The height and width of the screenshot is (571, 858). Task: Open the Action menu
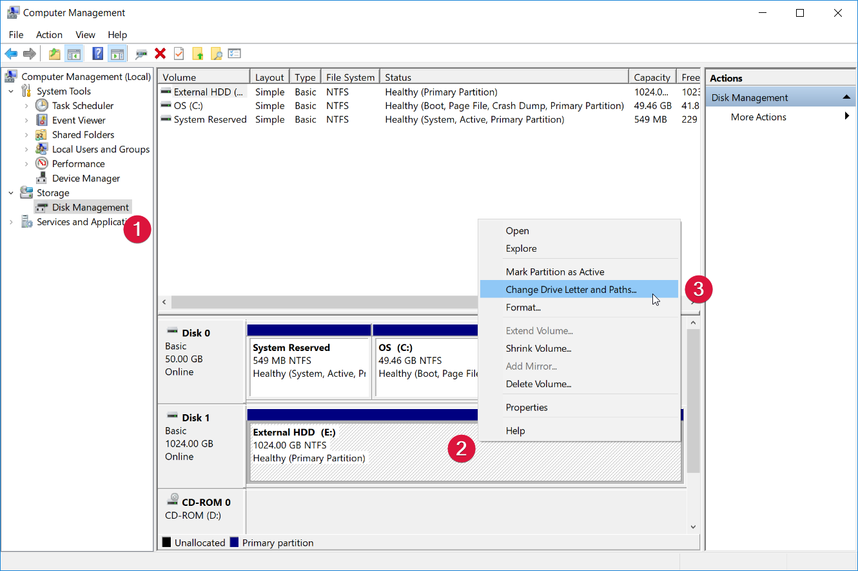point(50,35)
